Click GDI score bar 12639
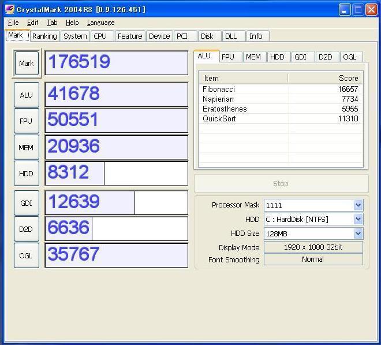This screenshot has width=381, height=345. click(x=117, y=203)
